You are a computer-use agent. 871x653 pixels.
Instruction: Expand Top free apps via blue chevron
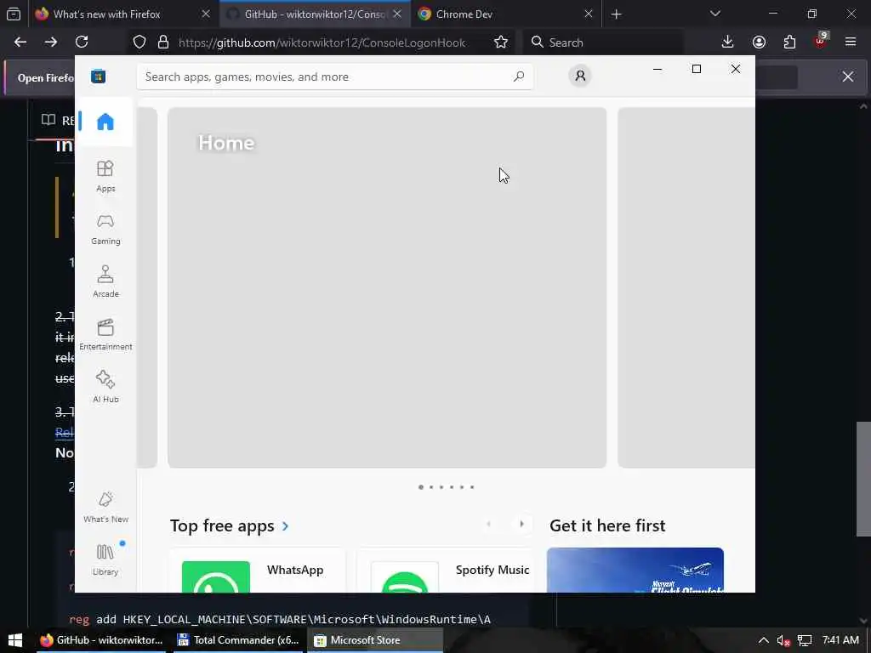(x=285, y=525)
